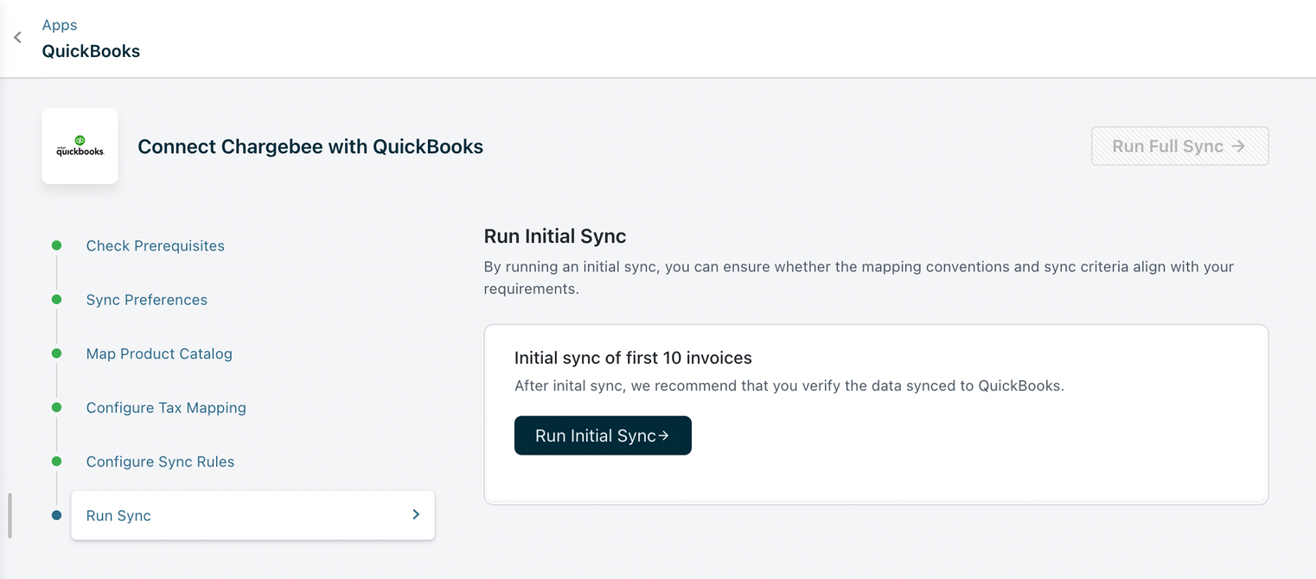1316x579 pixels.
Task: Click the QuickBooks logo tile
Action: point(80,146)
